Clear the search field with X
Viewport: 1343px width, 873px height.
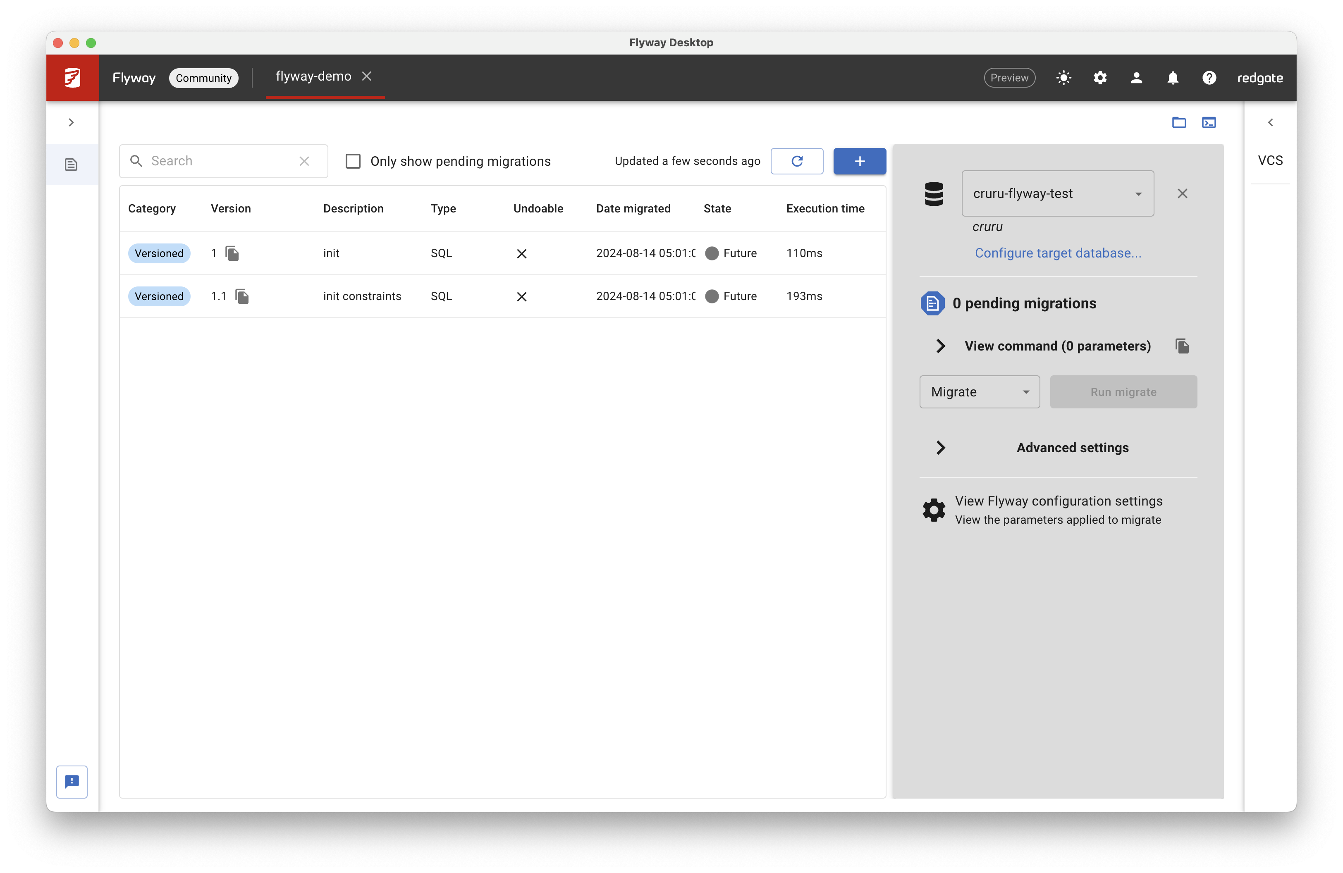click(x=304, y=161)
